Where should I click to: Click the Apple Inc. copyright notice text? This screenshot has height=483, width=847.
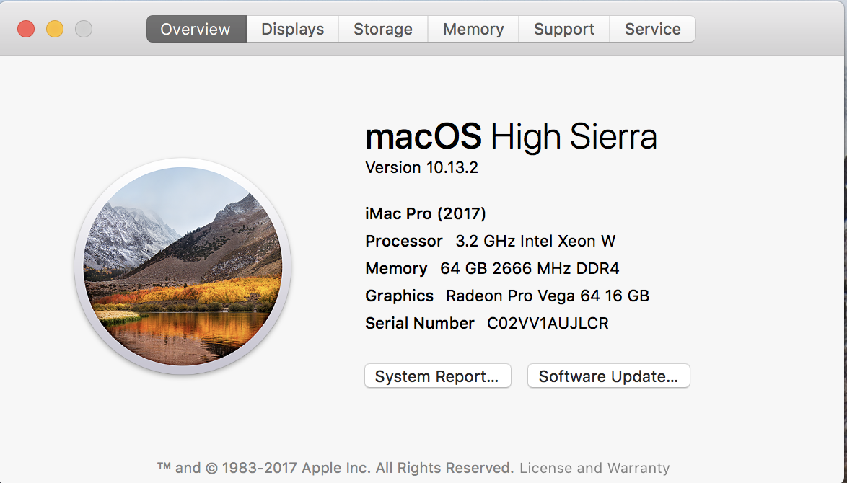click(x=335, y=468)
